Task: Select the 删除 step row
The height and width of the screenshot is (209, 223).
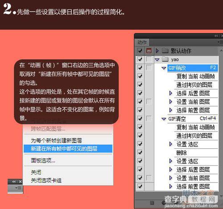Action: click(x=196, y=153)
